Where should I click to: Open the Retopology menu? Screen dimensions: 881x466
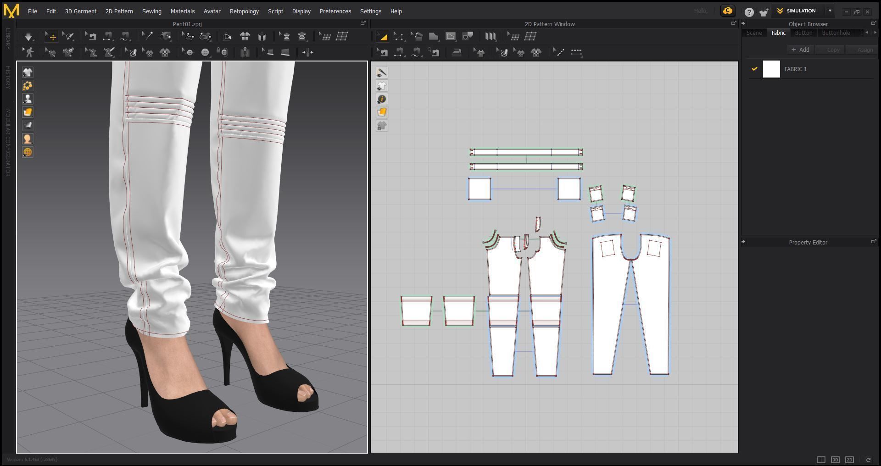pyautogui.click(x=244, y=11)
